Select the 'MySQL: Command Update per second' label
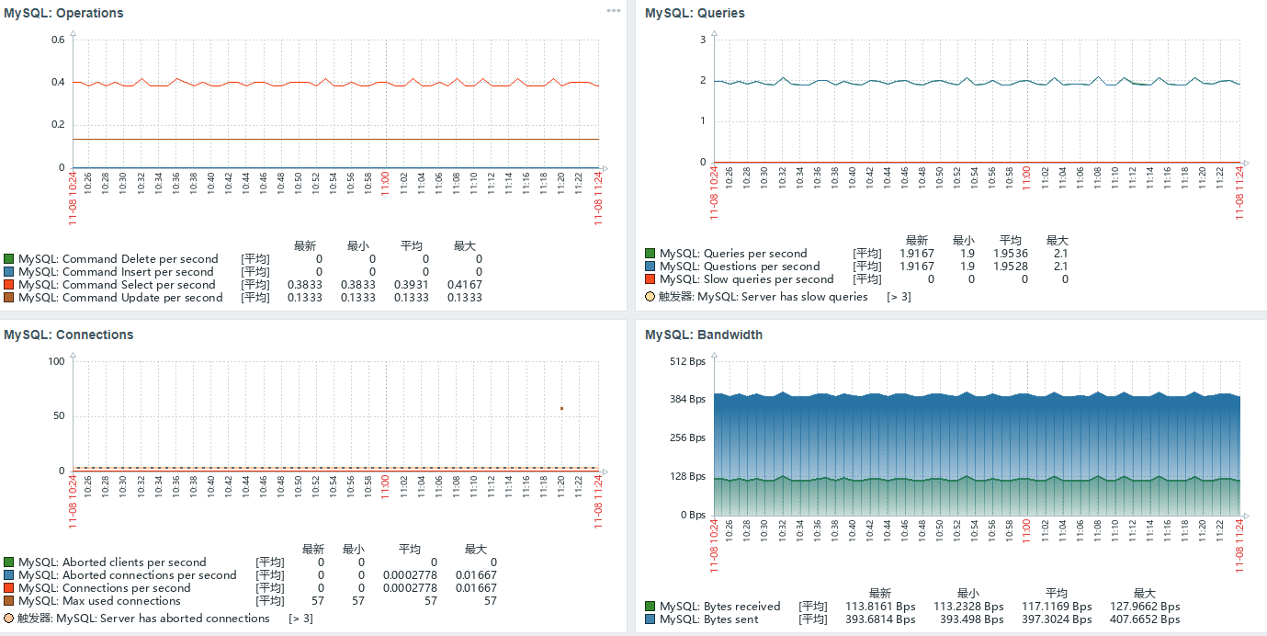1267x636 pixels. pos(120,298)
